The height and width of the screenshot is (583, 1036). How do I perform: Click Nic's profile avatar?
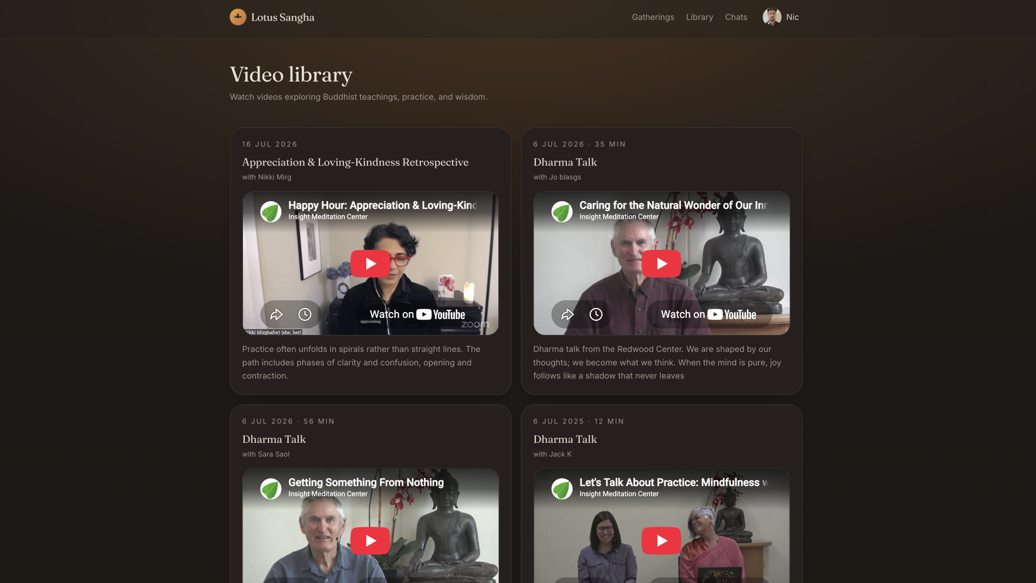point(772,17)
